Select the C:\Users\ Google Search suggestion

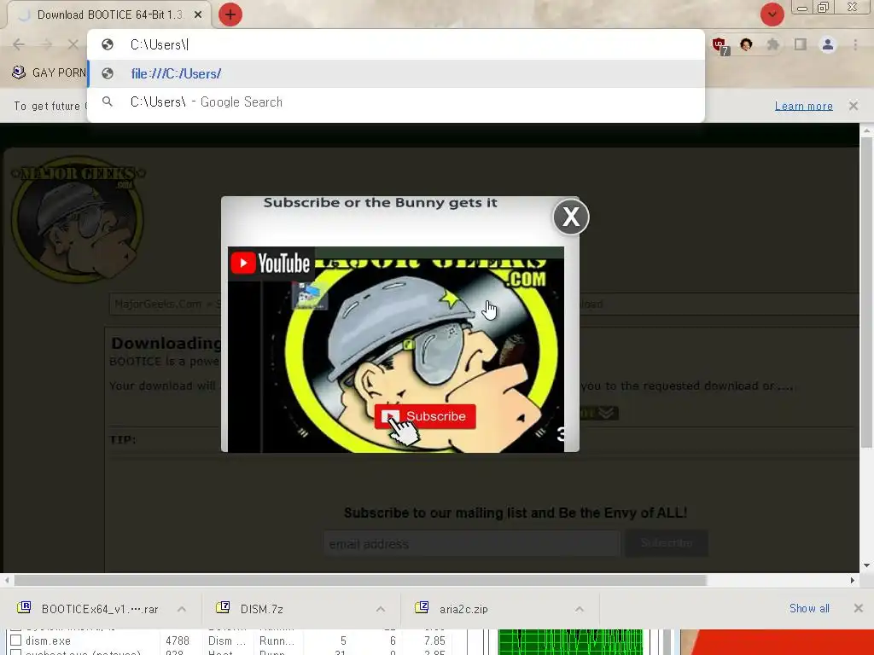[x=396, y=102]
